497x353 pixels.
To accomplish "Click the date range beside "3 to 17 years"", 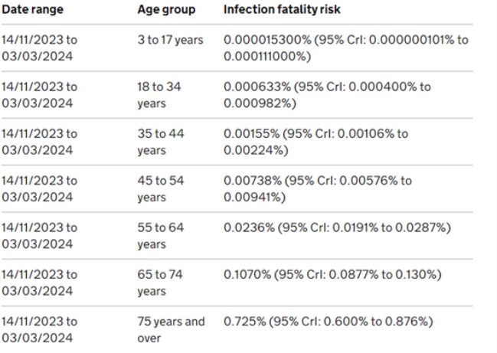I will coord(39,47).
